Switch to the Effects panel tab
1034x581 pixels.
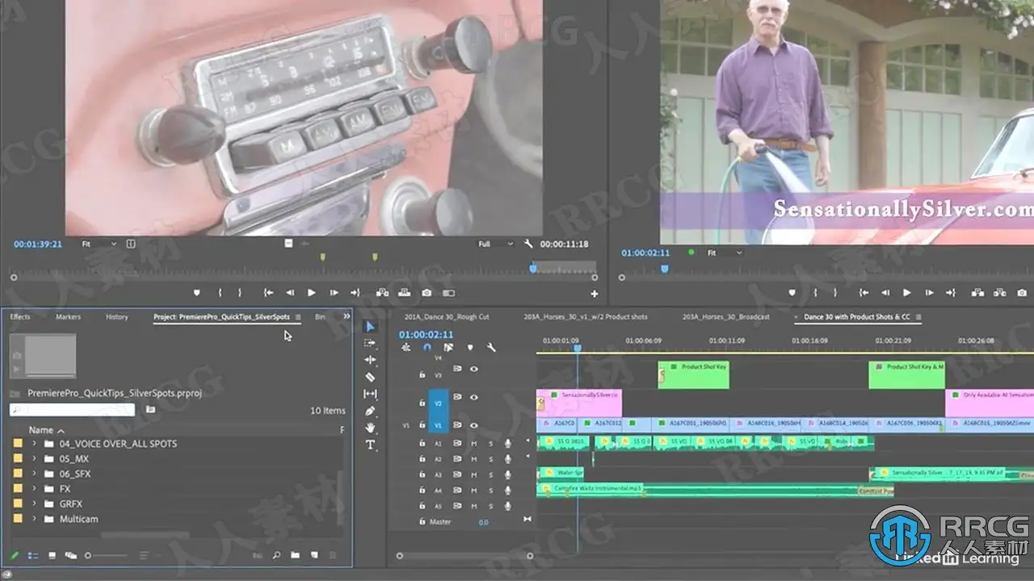[20, 317]
